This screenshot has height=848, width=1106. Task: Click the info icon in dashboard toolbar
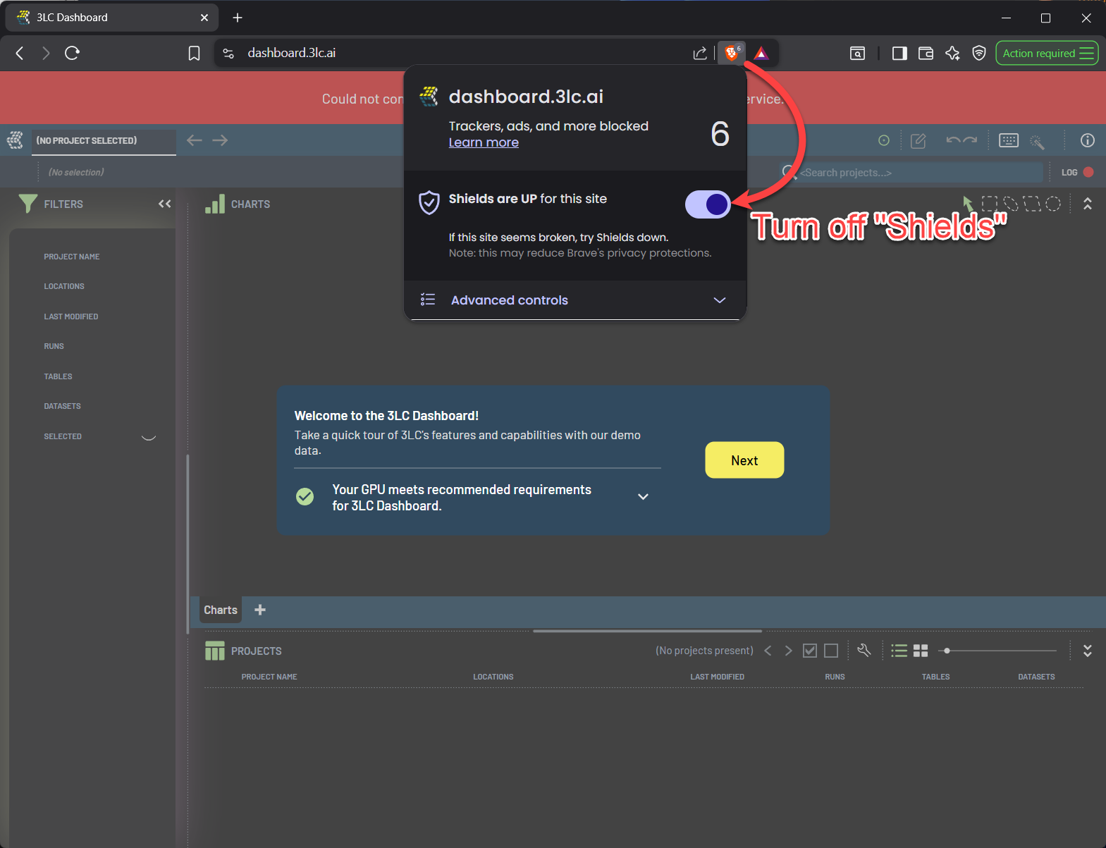tap(1087, 140)
